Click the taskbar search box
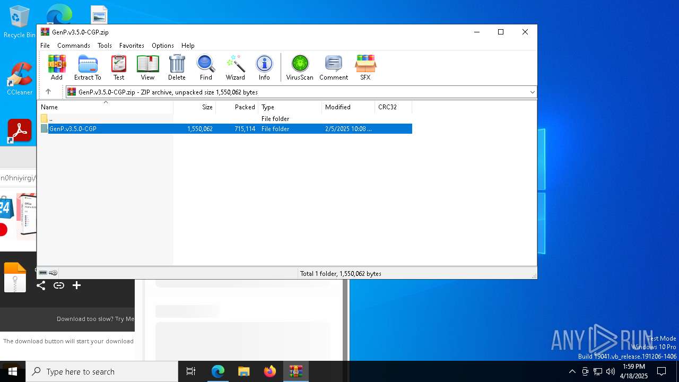Image resolution: width=679 pixels, height=382 pixels. pyautogui.click(x=102, y=371)
